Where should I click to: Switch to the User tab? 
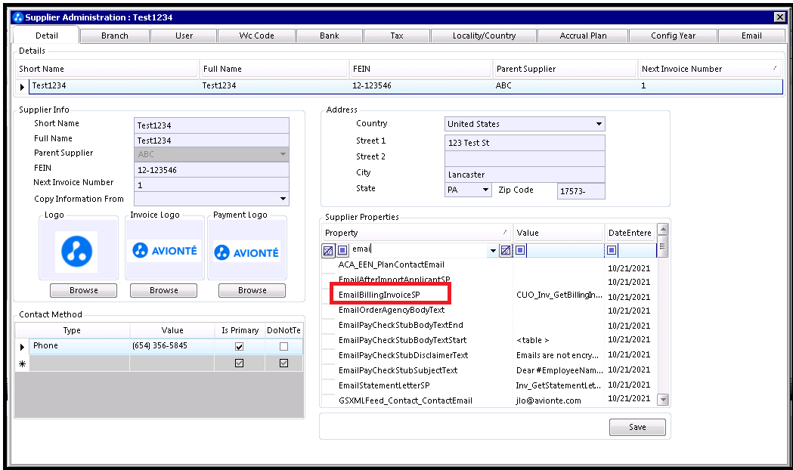(184, 36)
